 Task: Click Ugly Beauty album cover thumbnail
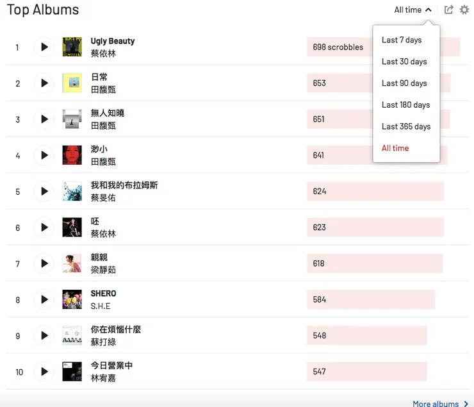pyautogui.click(x=72, y=47)
